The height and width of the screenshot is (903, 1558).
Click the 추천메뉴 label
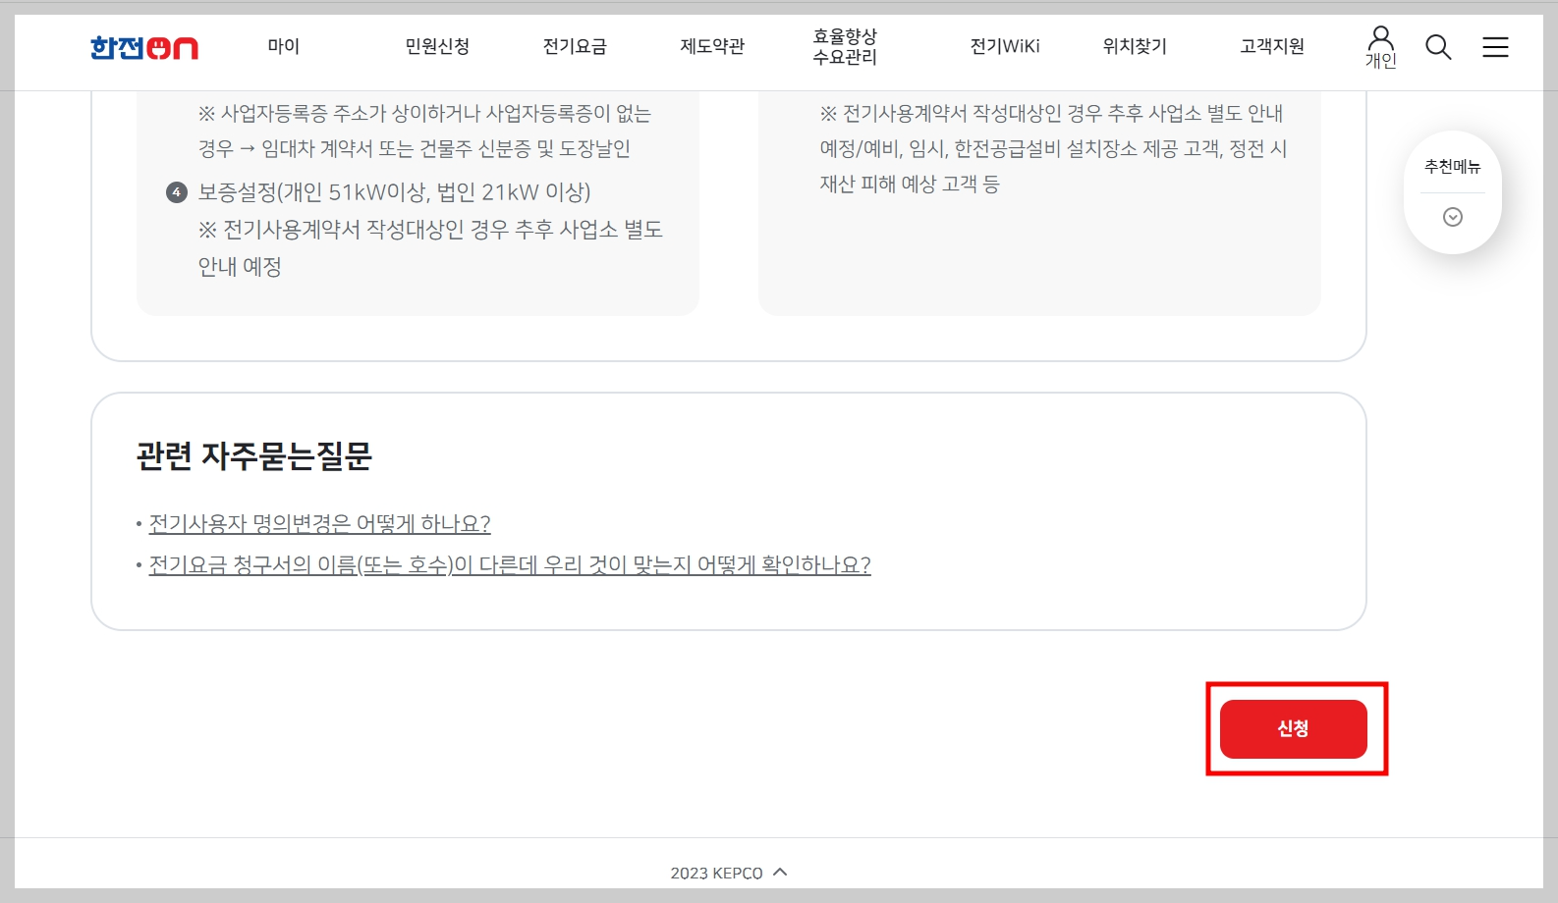1453,167
